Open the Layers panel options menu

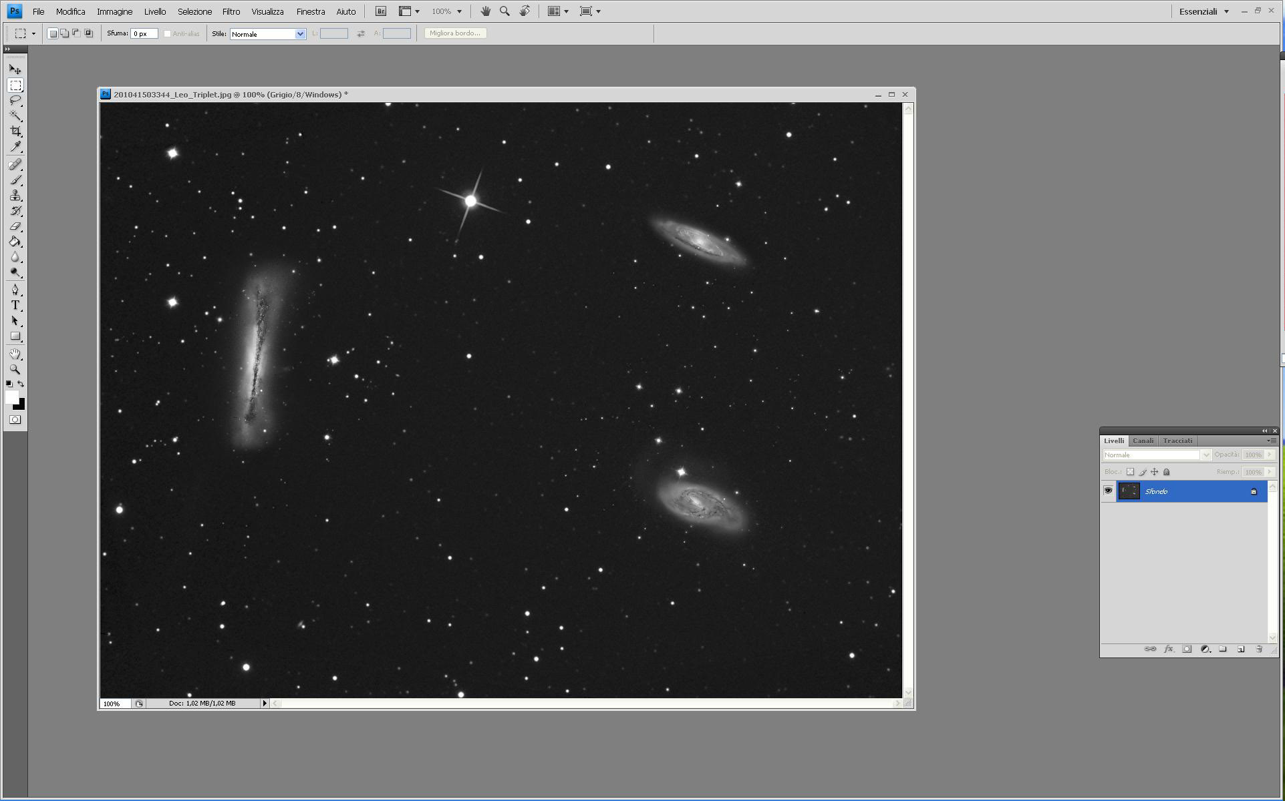pos(1272,441)
